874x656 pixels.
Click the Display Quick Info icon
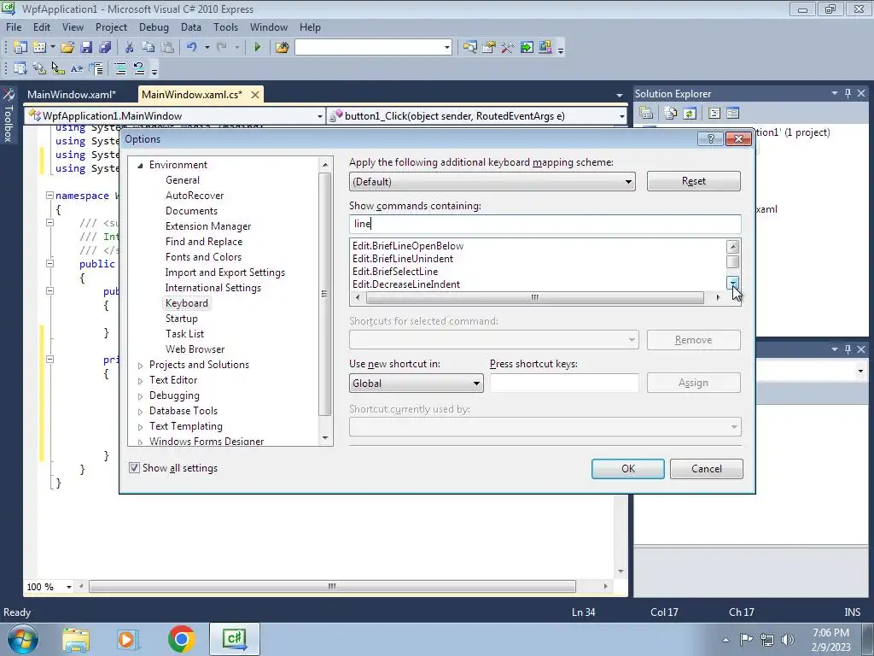(x=58, y=68)
